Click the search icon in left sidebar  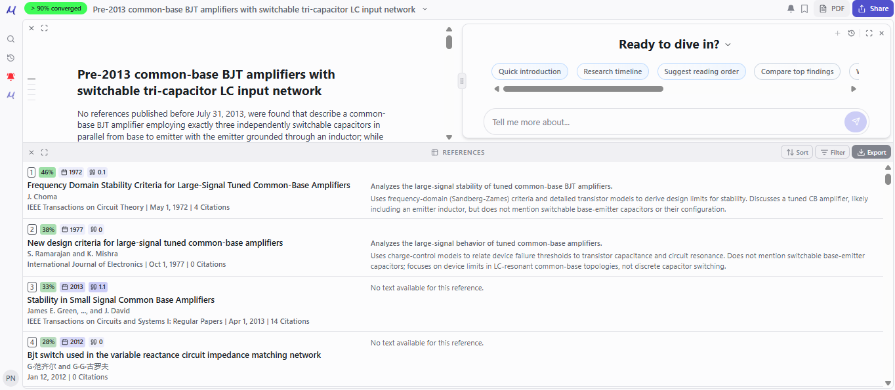coord(10,39)
